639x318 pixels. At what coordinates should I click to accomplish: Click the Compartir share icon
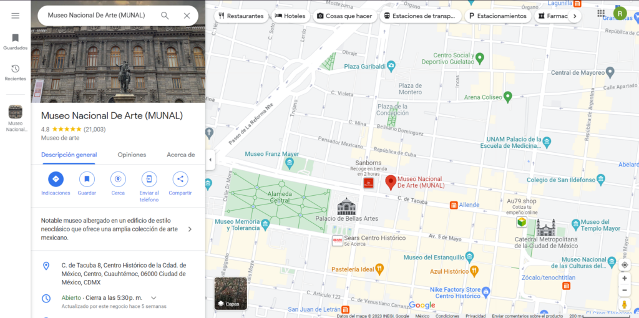[180, 179]
